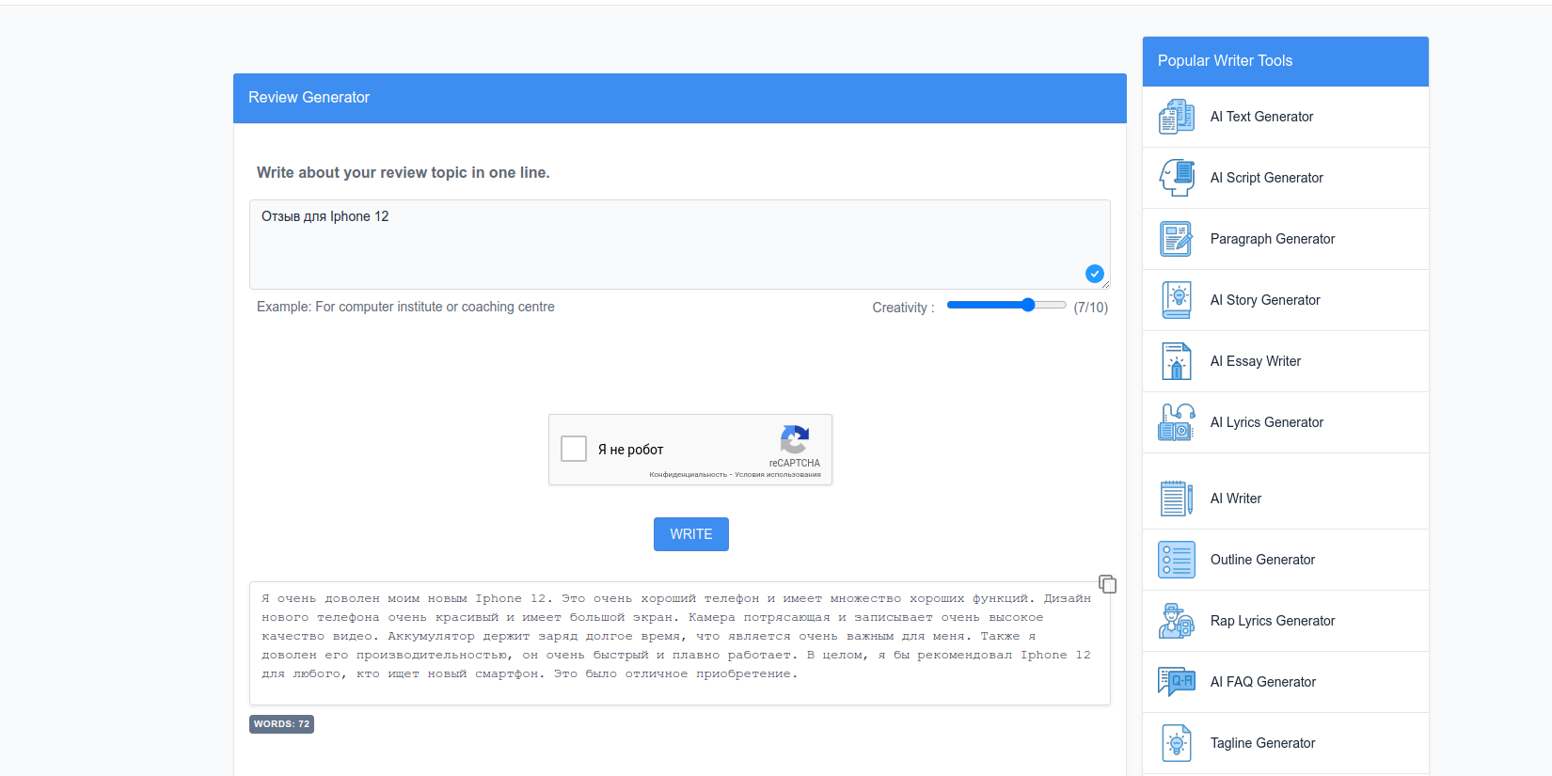Open the reCAPTCHA Условия использования link

click(x=778, y=475)
